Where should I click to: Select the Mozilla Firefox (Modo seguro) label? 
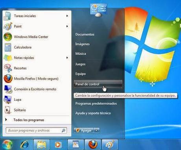(x=36, y=79)
